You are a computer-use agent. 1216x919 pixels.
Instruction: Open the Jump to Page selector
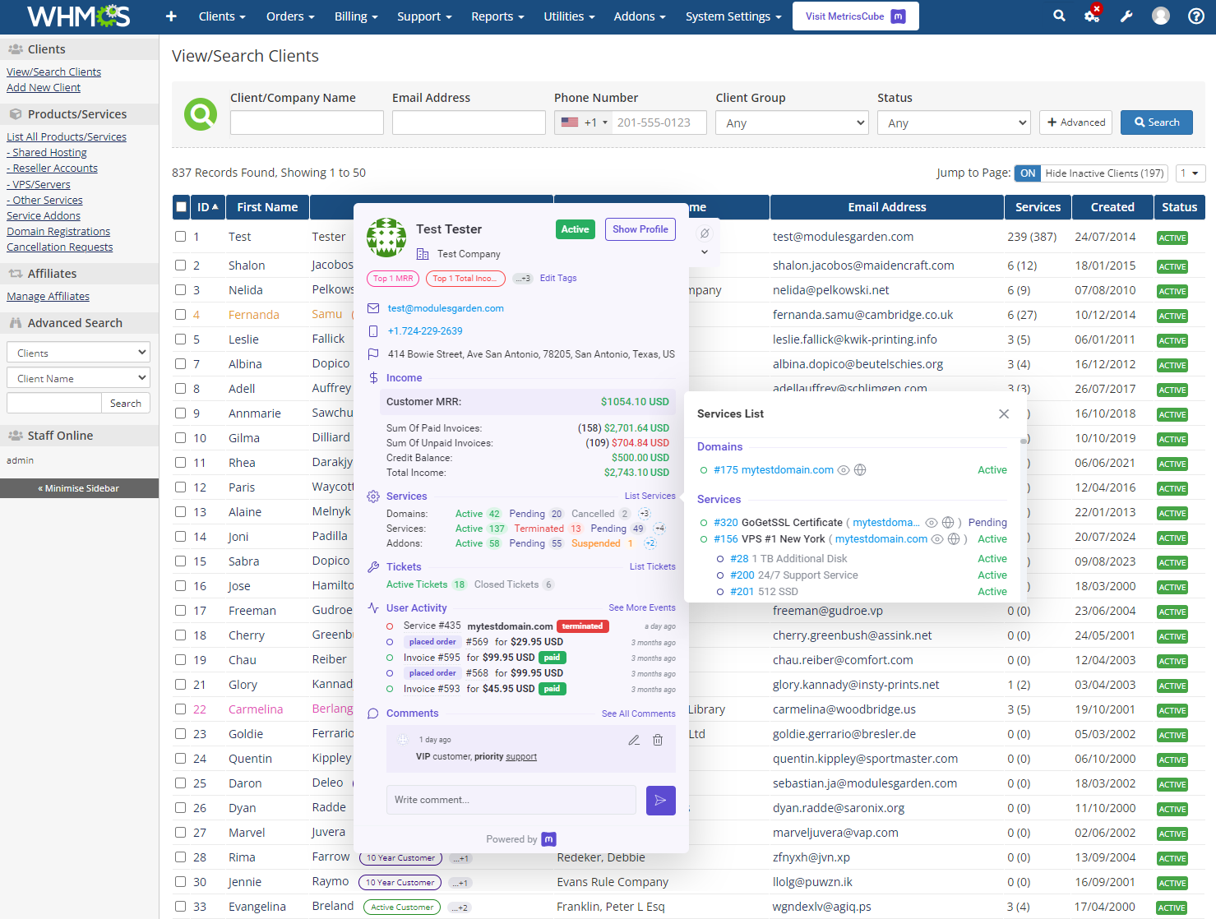1190,173
